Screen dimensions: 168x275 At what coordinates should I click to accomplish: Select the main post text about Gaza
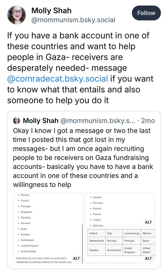click(x=80, y=68)
